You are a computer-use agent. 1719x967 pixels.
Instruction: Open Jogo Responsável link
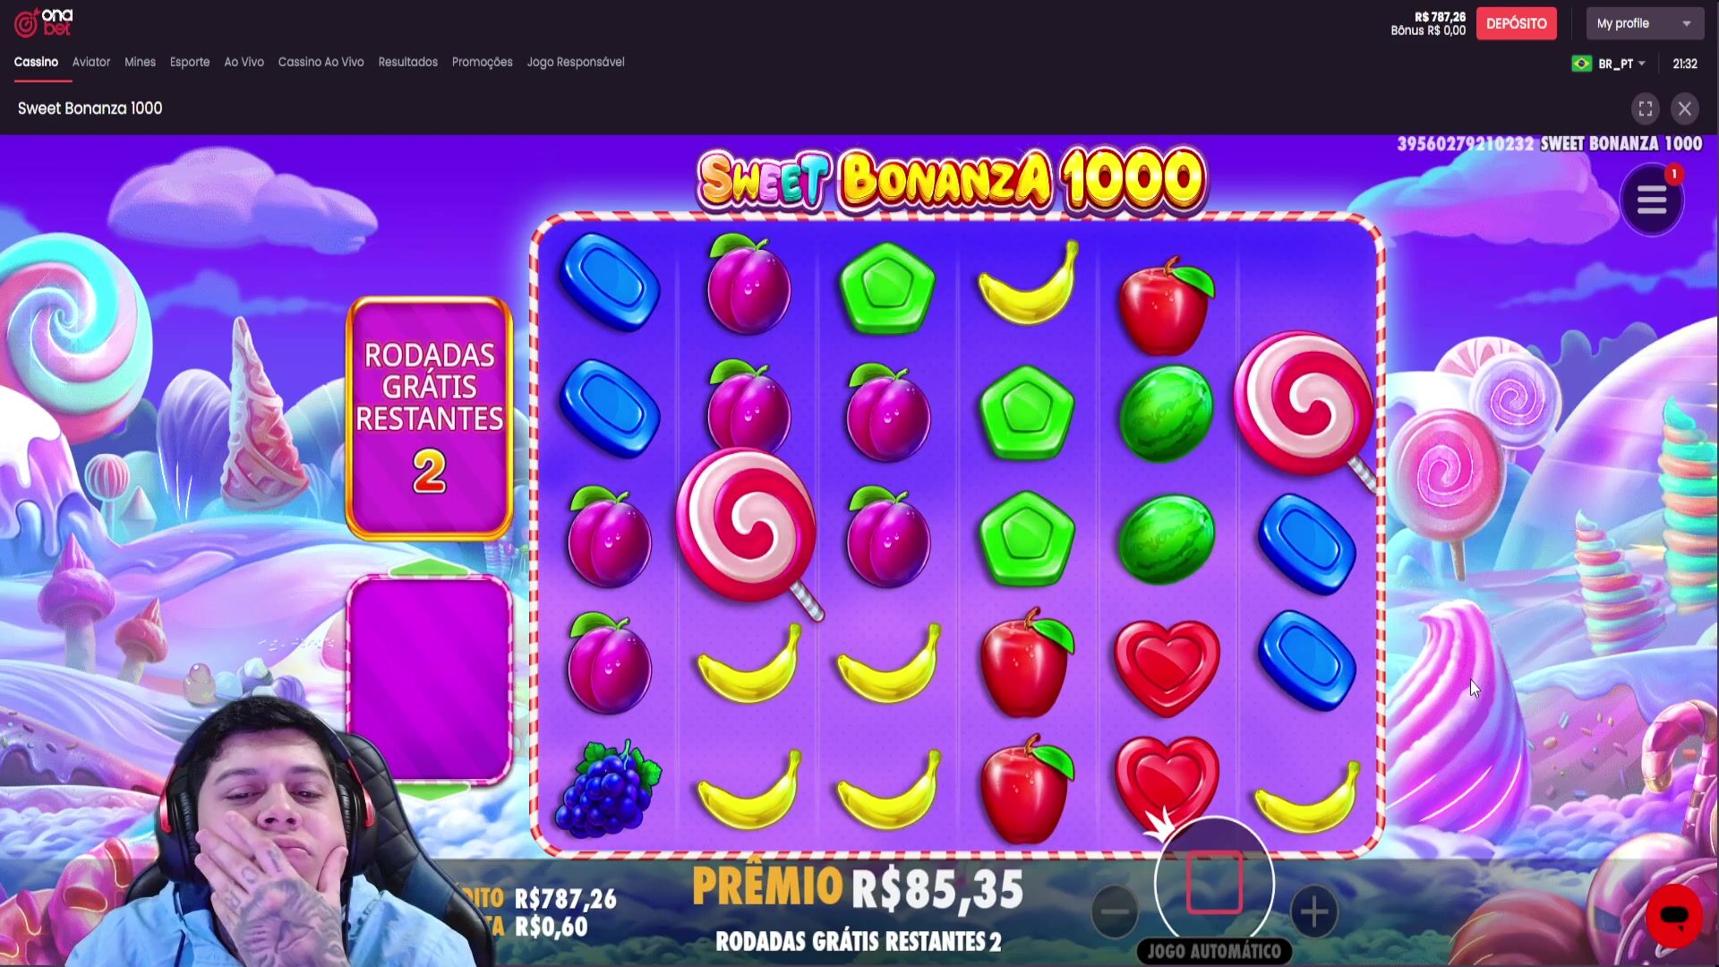[576, 62]
